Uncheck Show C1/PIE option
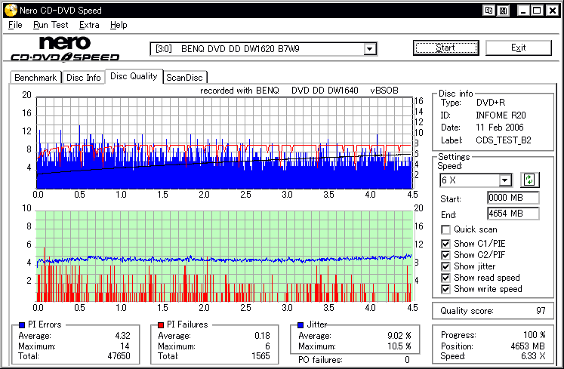 coord(446,243)
